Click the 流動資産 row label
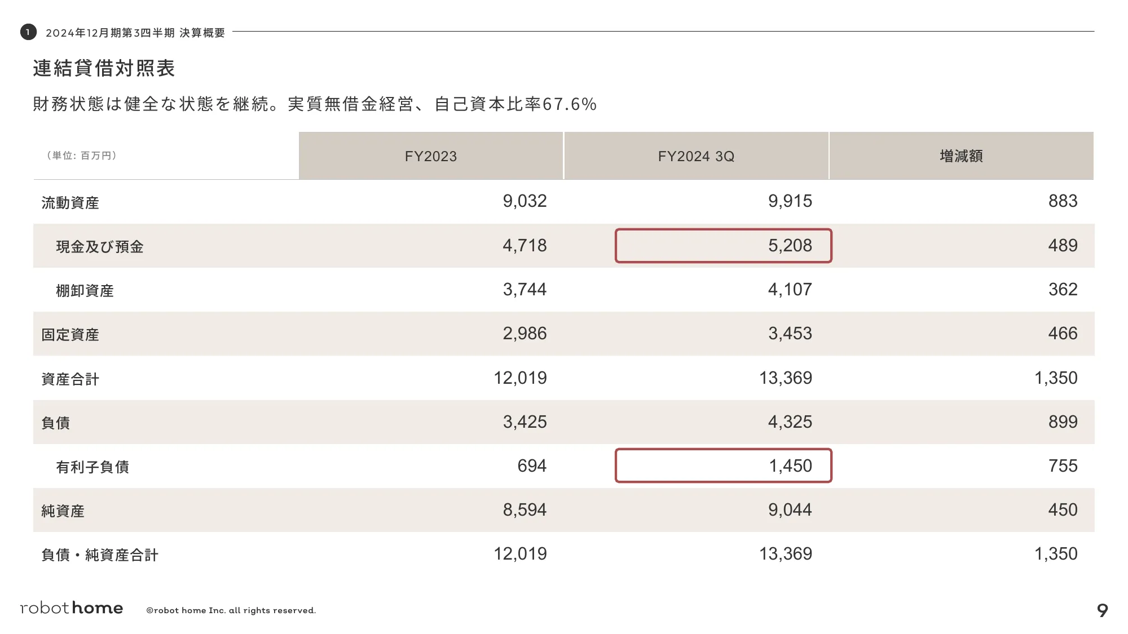The width and height of the screenshot is (1128, 634). point(70,202)
